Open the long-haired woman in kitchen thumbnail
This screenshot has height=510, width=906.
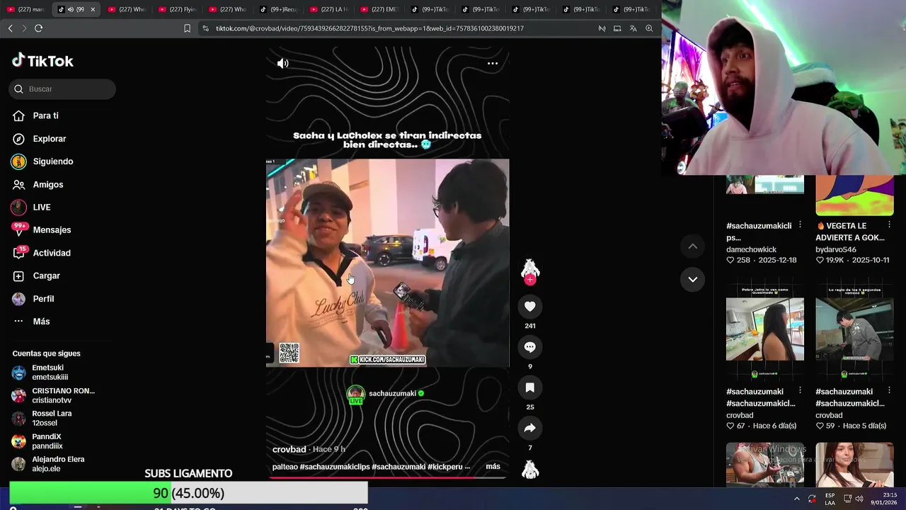coord(765,329)
